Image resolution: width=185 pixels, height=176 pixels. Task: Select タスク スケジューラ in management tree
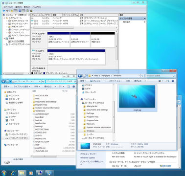tap(18, 21)
